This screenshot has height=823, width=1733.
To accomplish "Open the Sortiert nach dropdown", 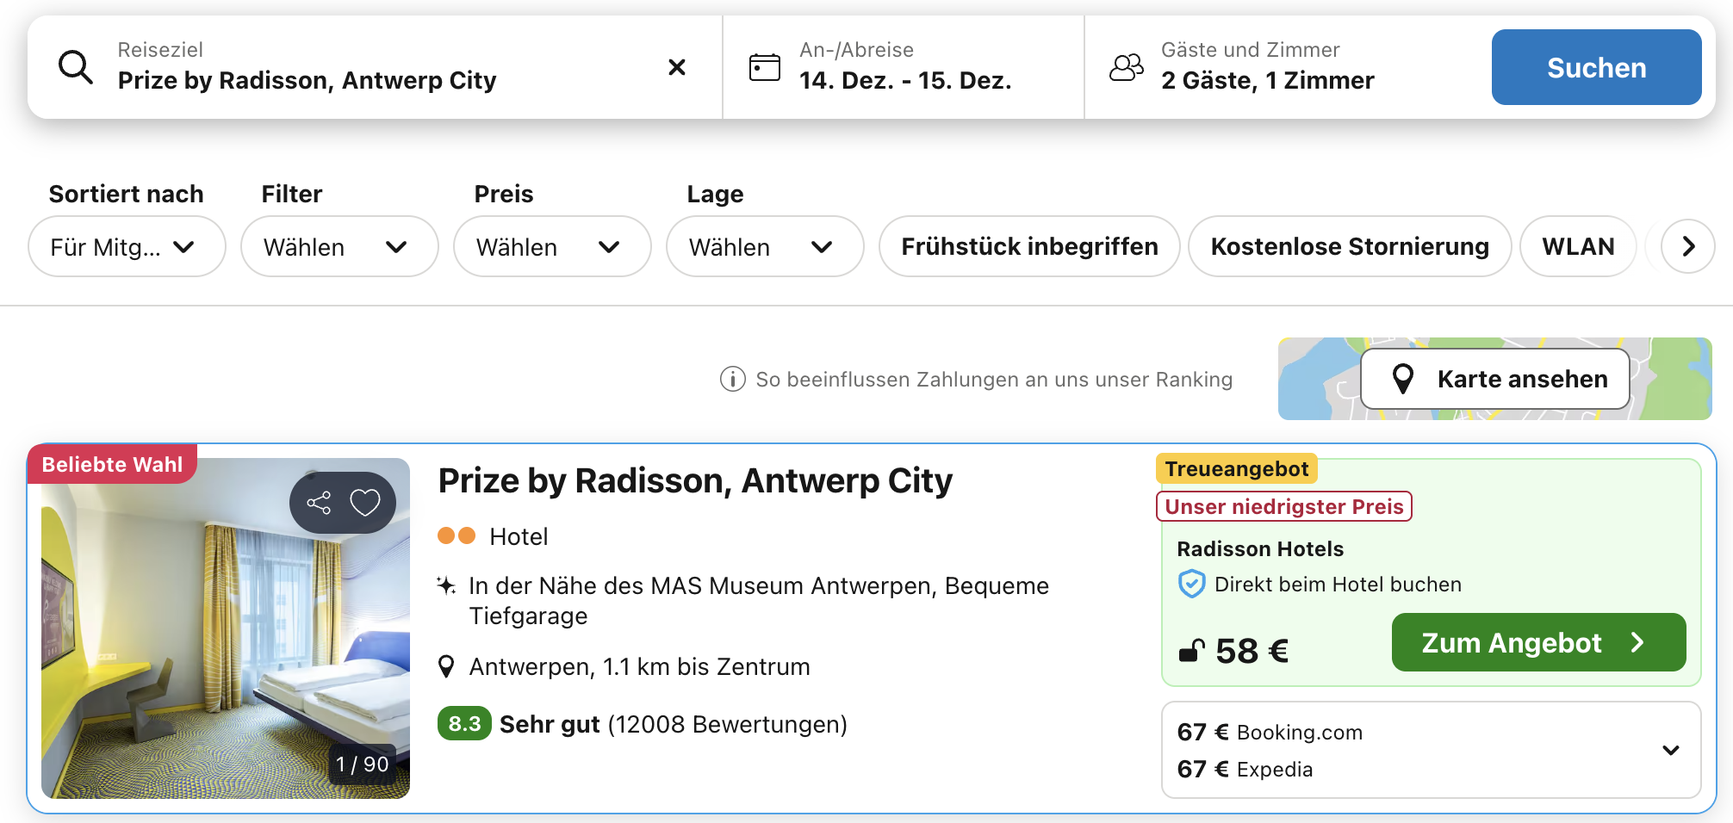I will coord(127,247).
